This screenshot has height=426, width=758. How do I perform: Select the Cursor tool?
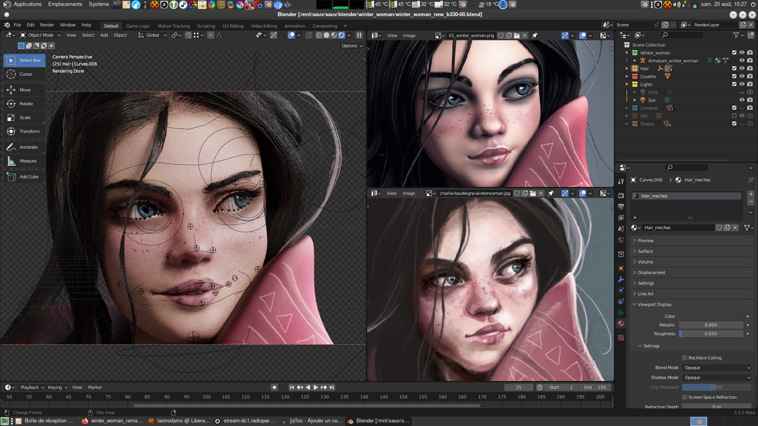(x=24, y=74)
